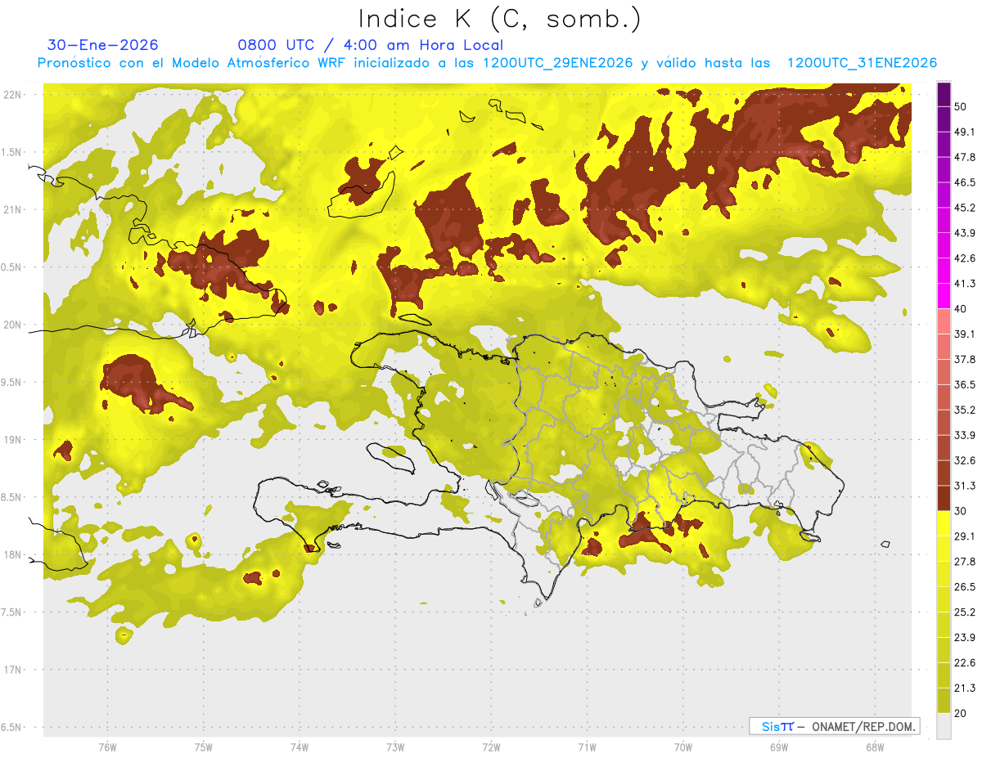The image size is (982, 758).
Task: Click colorbar value '31.3'
Action: point(965,486)
